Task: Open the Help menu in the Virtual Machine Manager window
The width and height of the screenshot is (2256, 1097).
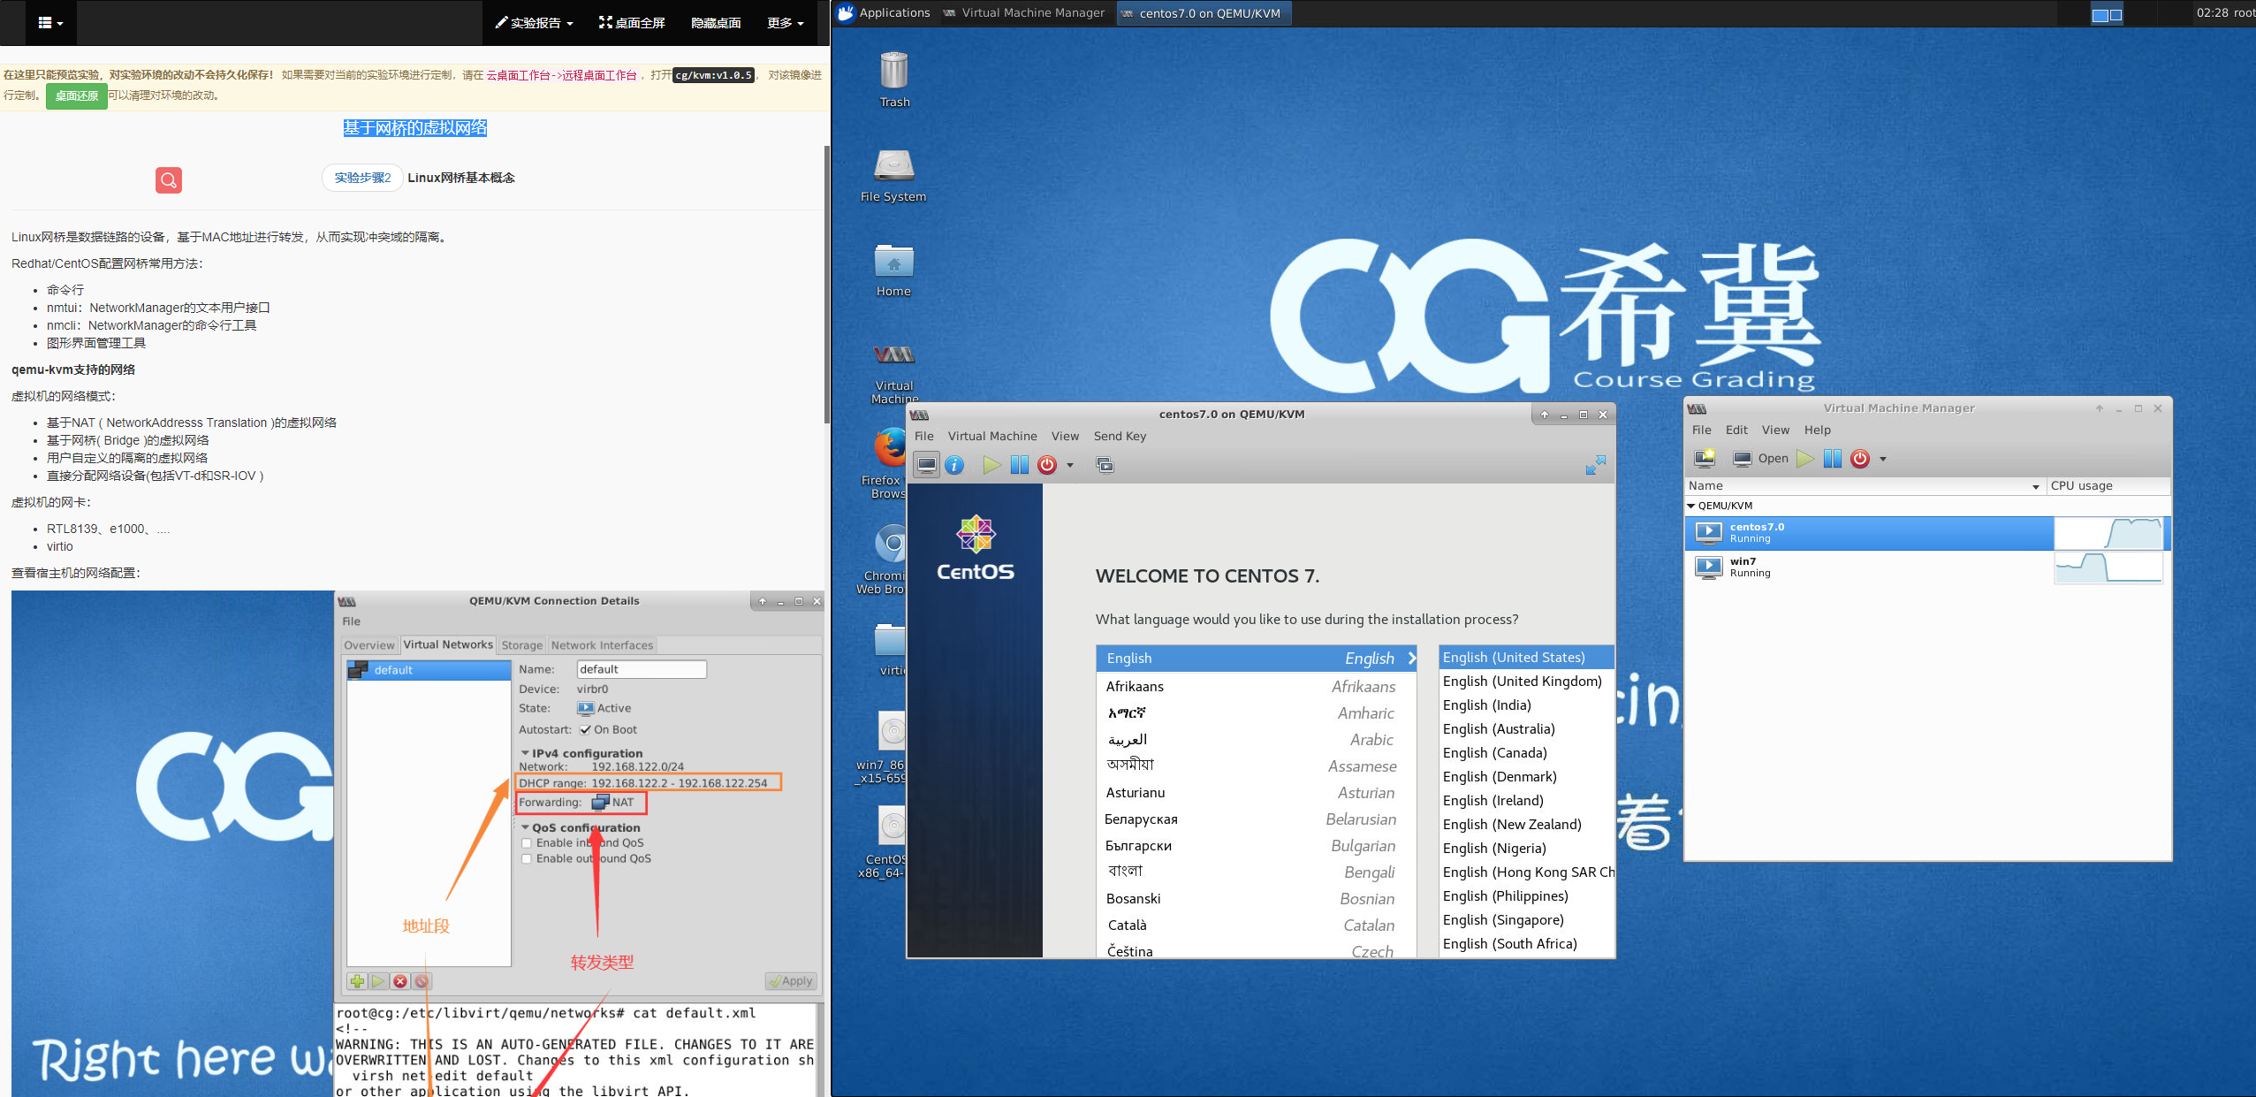Action: click(x=1817, y=430)
